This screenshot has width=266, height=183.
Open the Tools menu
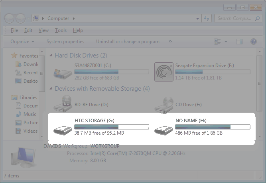pos(61,30)
